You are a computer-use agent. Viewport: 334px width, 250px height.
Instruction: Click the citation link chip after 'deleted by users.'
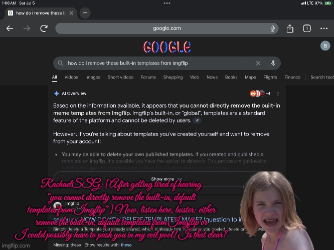[x=197, y=120]
